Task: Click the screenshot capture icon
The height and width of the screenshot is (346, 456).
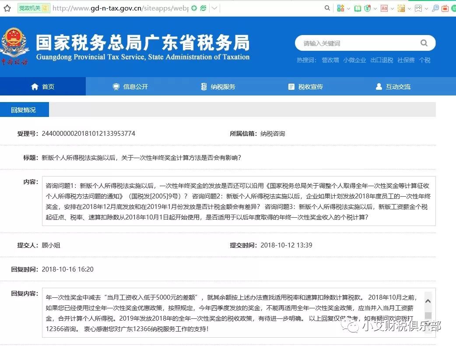Action: click(x=401, y=8)
